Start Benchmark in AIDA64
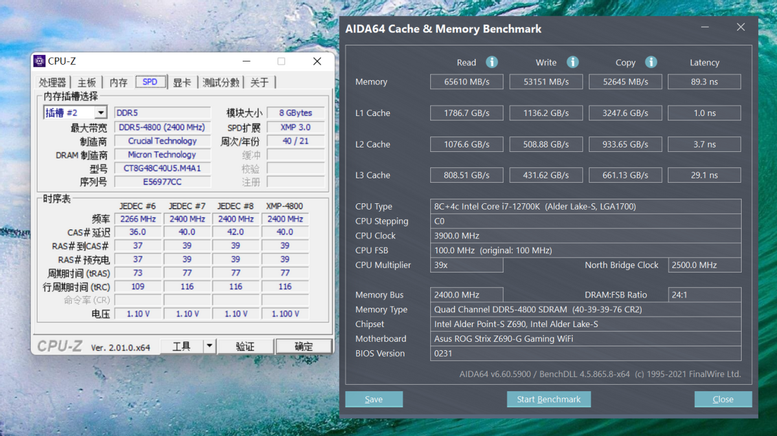 click(548, 399)
